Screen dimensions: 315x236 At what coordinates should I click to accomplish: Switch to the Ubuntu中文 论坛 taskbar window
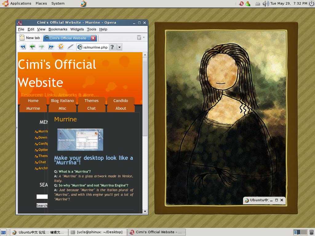39,232
